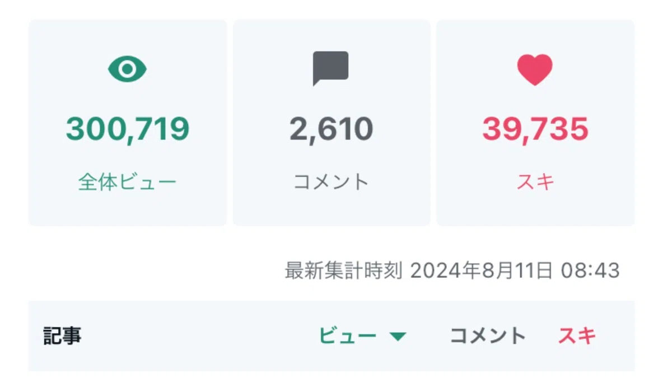The height and width of the screenshot is (378, 672).
Task: Click the コメント label under 2,610
Action: [331, 183]
